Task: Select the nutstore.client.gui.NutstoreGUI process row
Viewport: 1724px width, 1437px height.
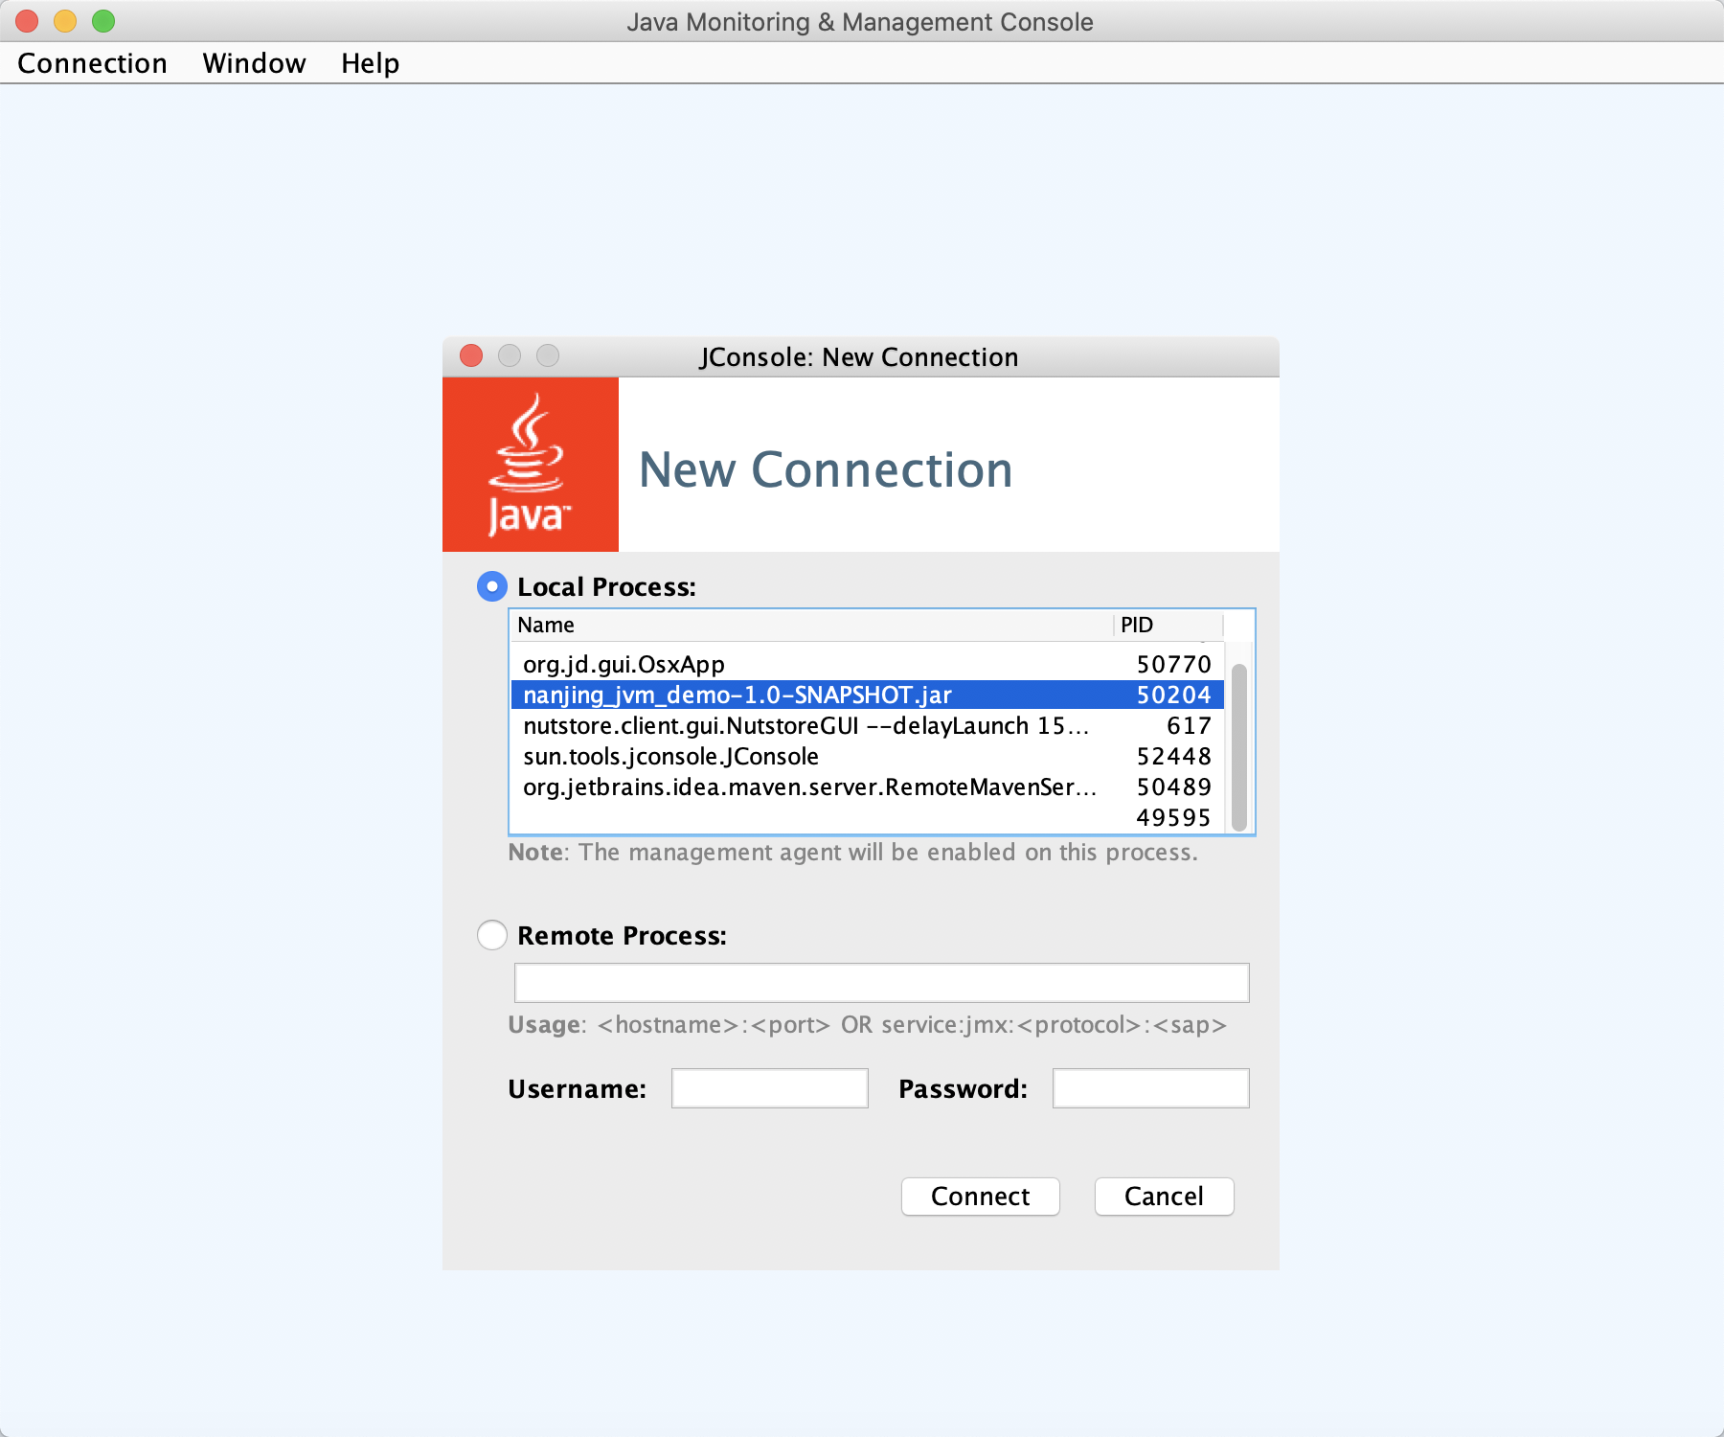Action: (868, 725)
